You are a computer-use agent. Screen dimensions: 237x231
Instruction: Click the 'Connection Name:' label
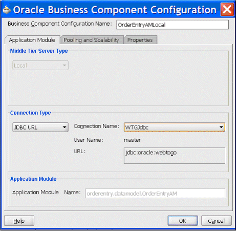coord(96,127)
